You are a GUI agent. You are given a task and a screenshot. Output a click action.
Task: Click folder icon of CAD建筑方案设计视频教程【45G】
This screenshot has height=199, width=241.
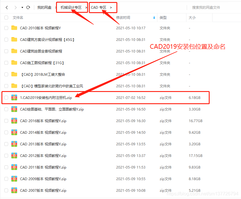click(14, 39)
